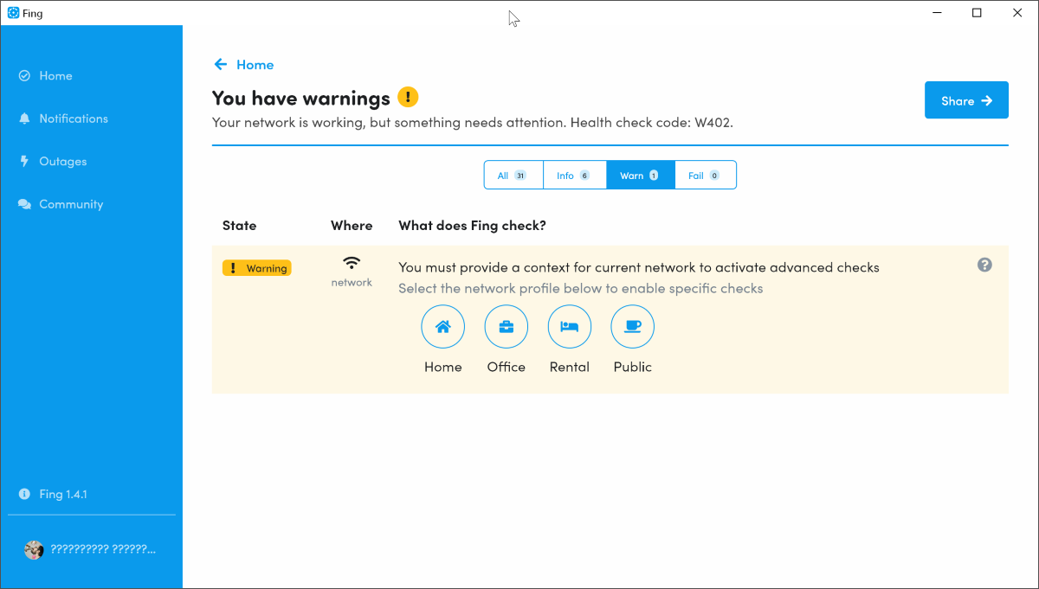Click the Office label under briefcase icon
Viewport: 1039px width, 589px height.
click(507, 367)
